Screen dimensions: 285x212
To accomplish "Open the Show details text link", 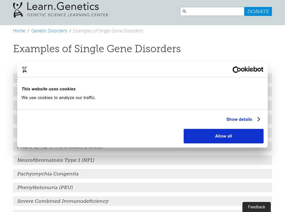I will [239, 120].
